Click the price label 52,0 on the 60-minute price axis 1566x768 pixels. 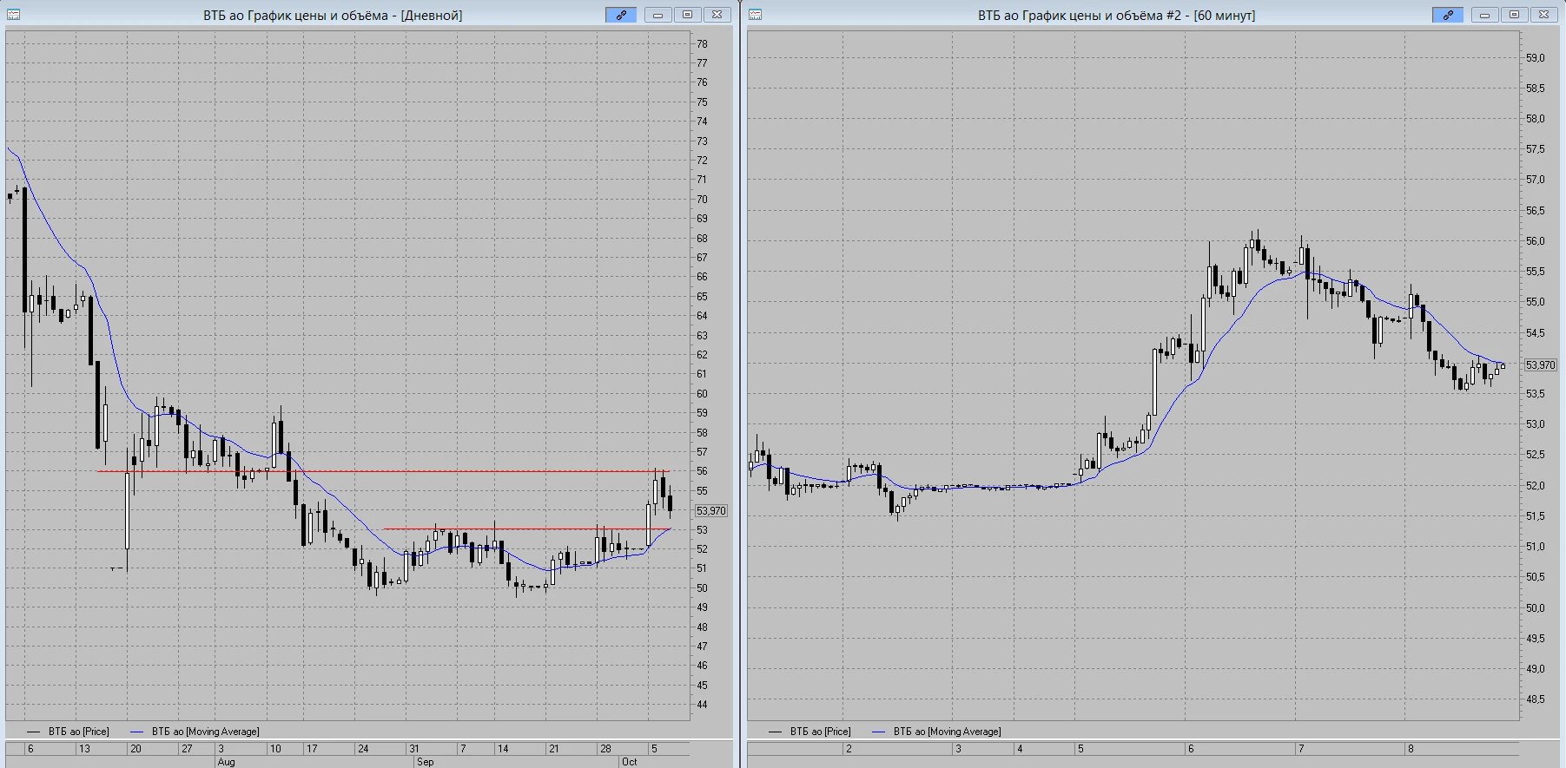pyautogui.click(x=1536, y=486)
